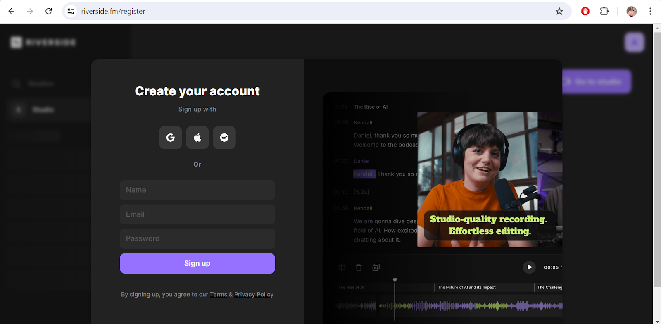
Task: Focus the Name field
Action: tap(197, 190)
